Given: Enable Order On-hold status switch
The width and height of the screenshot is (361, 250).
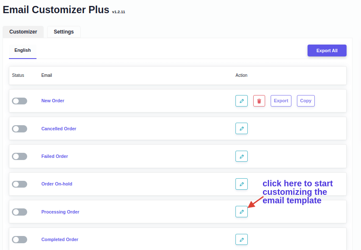Looking at the screenshot, I should 20,184.
